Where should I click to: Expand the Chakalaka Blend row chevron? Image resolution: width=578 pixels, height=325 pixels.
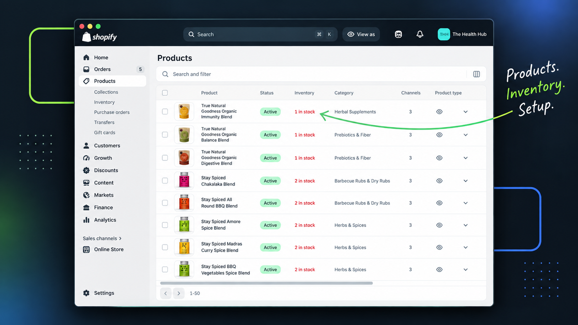(x=465, y=181)
